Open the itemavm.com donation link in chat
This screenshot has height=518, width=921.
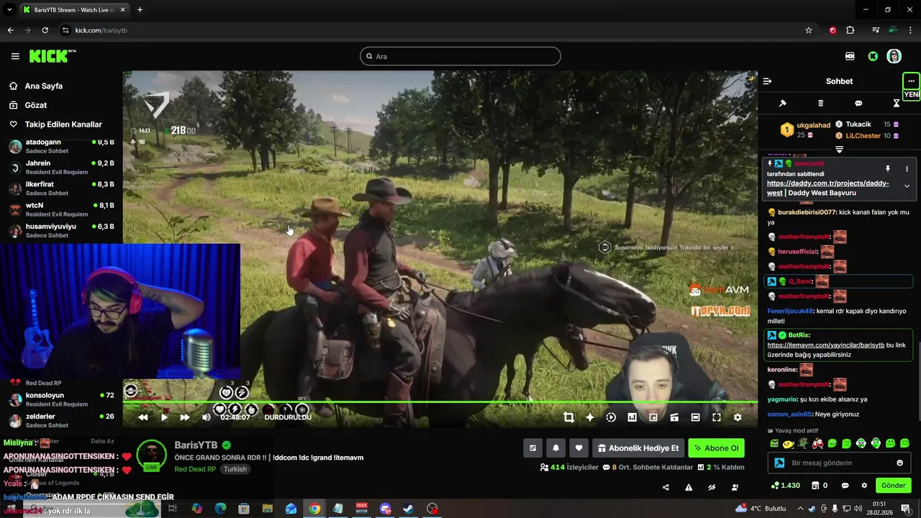tap(826, 345)
